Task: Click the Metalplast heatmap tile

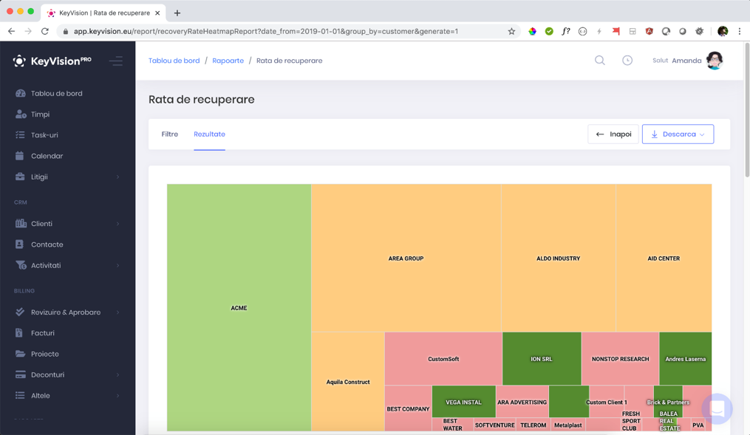Action: [x=567, y=425]
